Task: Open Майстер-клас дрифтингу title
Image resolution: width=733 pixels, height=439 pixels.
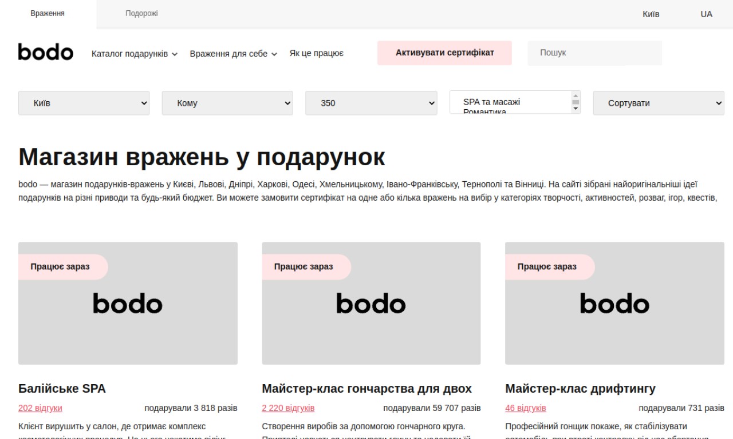Action: 580,389
